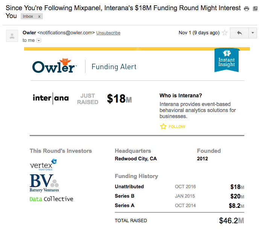Click the Unsubscribe link
277x232 pixels.
click(108, 33)
